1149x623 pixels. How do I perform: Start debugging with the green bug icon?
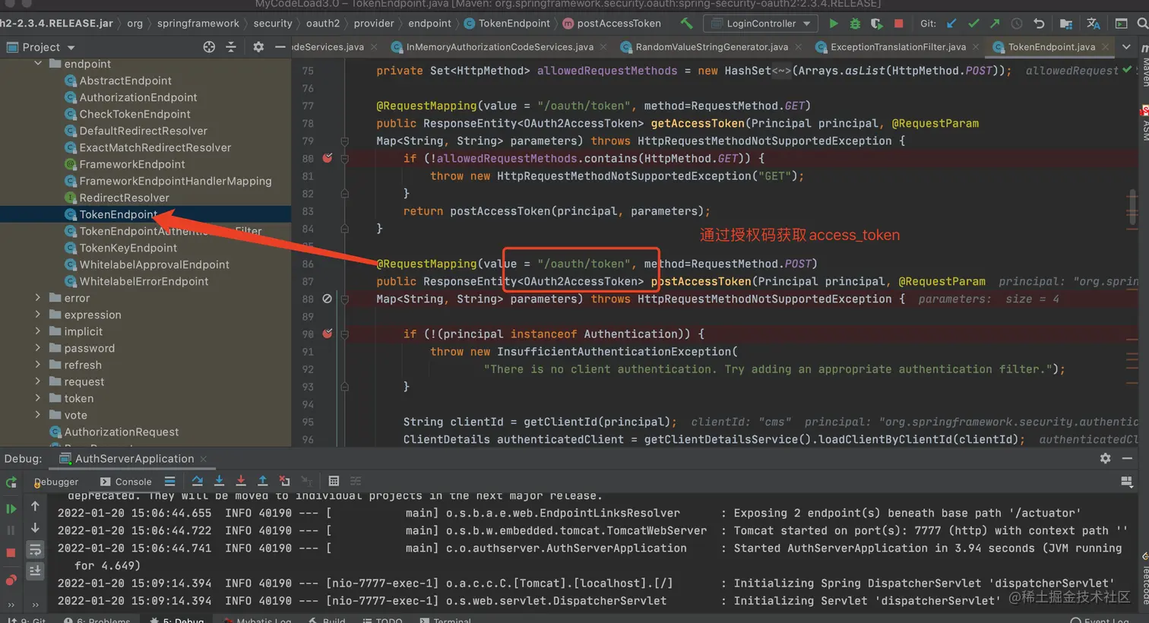click(855, 24)
